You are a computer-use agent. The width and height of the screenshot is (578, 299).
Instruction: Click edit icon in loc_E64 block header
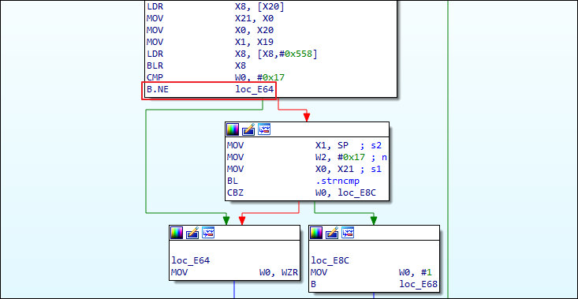[x=192, y=233]
